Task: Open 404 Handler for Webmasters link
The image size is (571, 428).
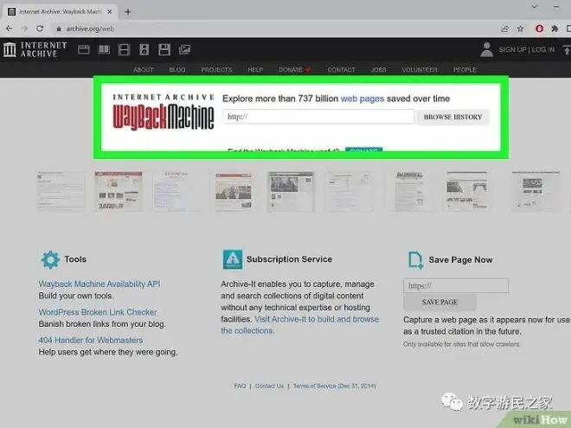Action: coord(91,341)
